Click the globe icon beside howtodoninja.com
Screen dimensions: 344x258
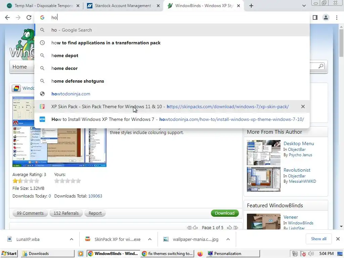[42, 94]
